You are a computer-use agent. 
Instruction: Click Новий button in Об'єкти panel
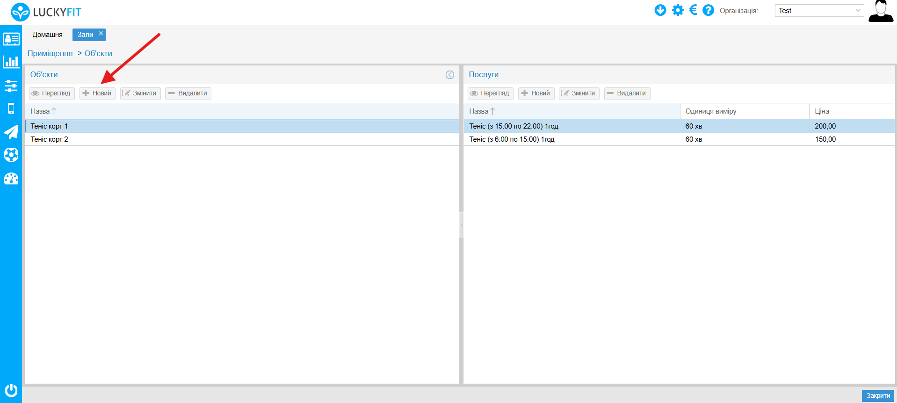tap(97, 94)
